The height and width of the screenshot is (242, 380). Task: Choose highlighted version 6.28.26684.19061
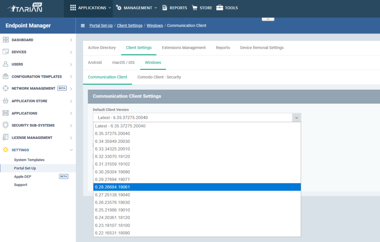(x=197, y=187)
